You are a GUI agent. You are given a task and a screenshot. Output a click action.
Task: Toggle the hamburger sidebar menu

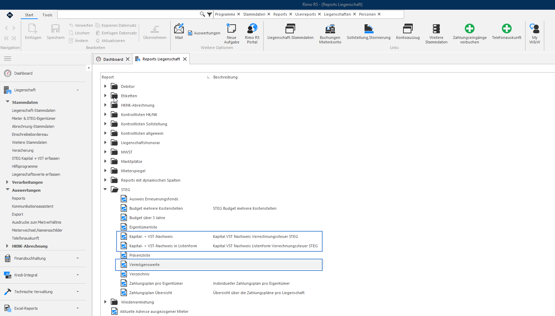coord(8,59)
